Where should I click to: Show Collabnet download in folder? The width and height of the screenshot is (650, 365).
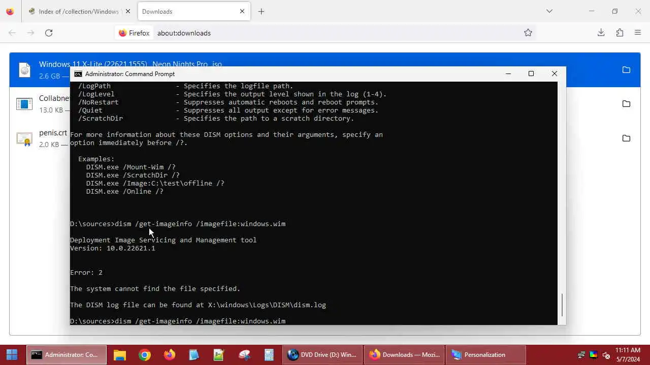(626, 104)
